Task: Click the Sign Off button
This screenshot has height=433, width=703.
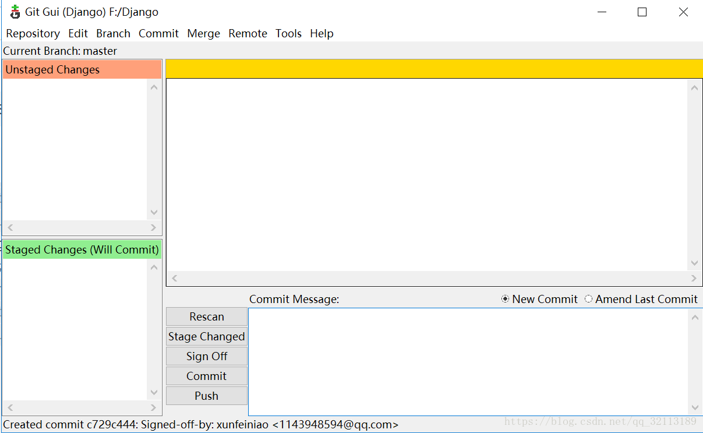Action: click(207, 356)
